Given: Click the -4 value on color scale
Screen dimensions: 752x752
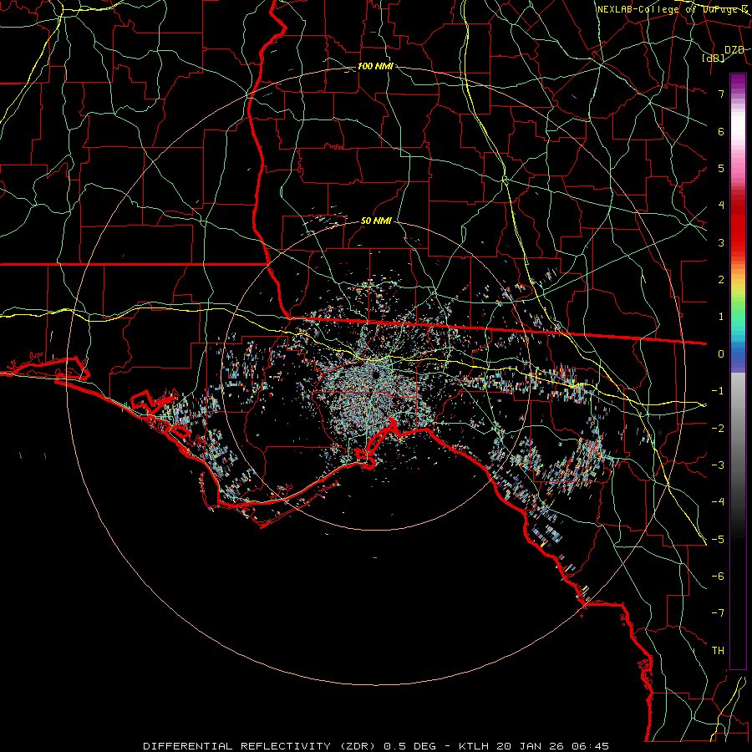Looking at the screenshot, I should coord(718,502).
